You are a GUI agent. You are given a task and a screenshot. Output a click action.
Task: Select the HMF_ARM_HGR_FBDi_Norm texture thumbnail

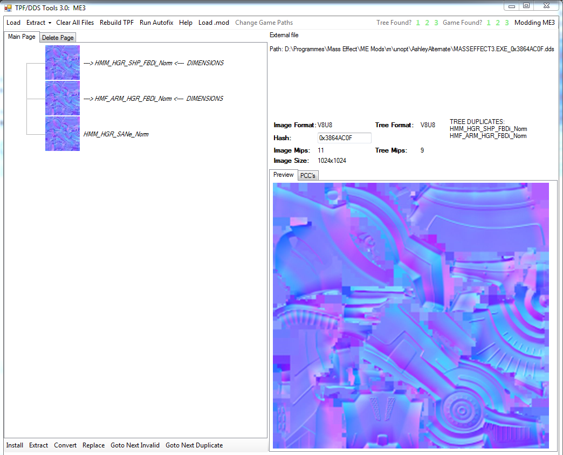63,98
